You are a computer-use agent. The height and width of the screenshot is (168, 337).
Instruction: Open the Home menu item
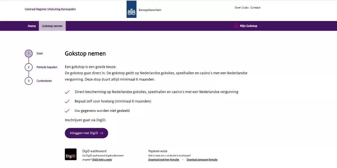(32, 26)
